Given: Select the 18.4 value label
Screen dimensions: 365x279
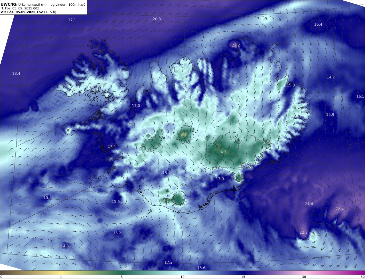Looking at the screenshot, I should (x=16, y=74).
